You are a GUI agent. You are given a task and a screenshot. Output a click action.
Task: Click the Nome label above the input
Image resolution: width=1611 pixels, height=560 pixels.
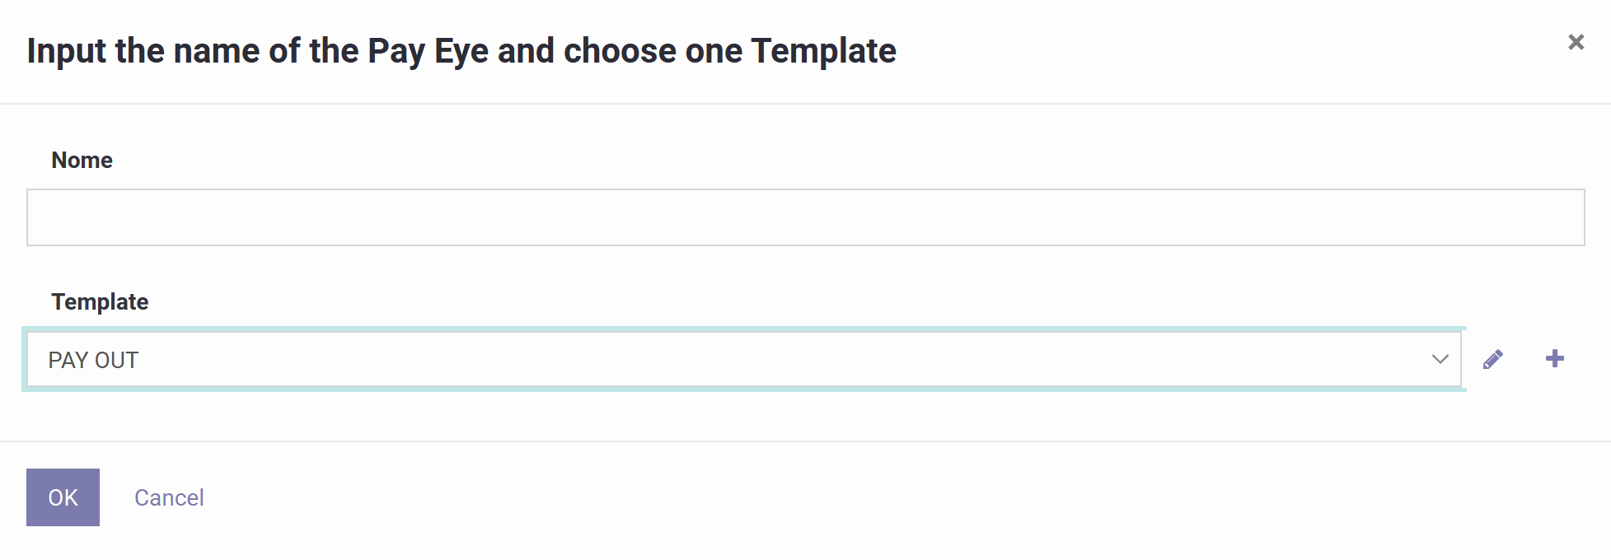pyautogui.click(x=82, y=160)
